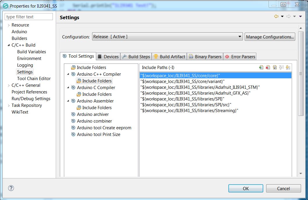Switch to the Build Steps tab
This screenshot has height=200, width=308.
(x=136, y=57)
